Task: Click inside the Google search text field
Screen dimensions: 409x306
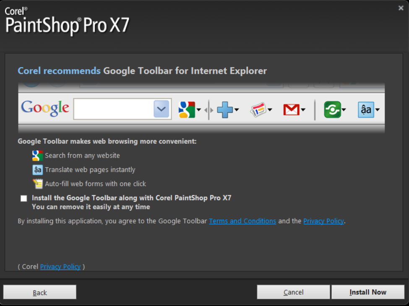Action: pyautogui.click(x=113, y=109)
